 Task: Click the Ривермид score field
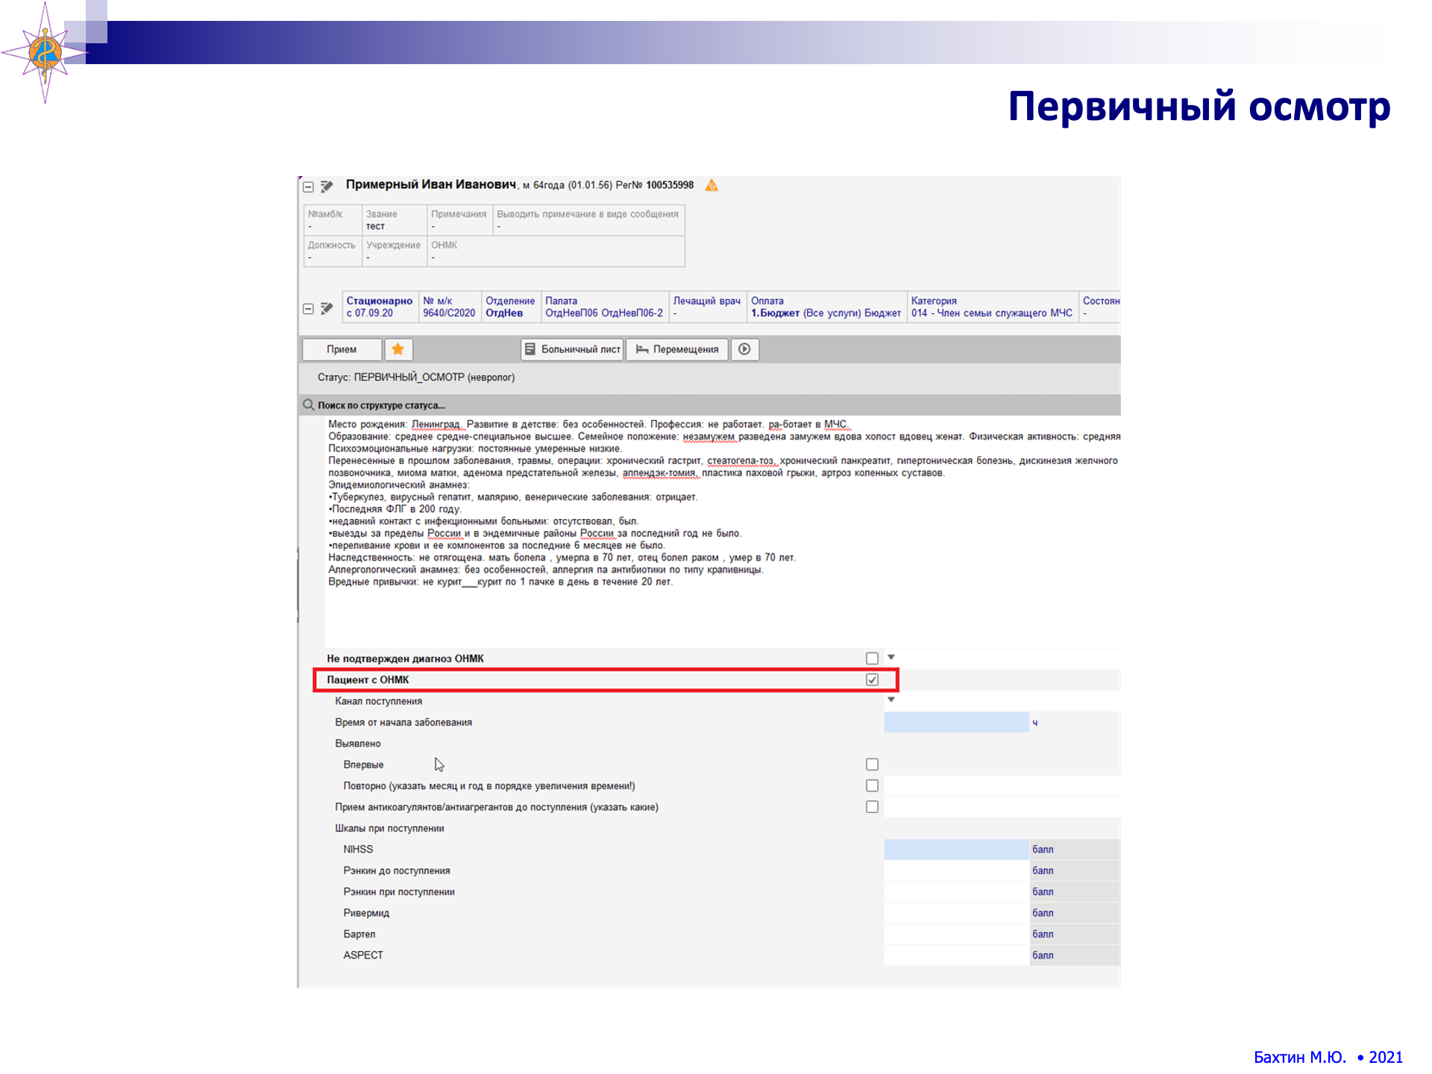tap(956, 913)
